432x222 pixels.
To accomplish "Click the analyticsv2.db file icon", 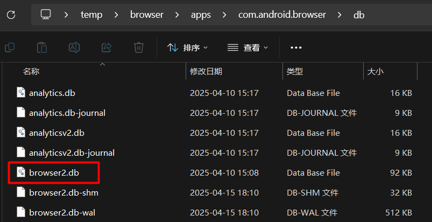I will pyautogui.click(x=21, y=133).
